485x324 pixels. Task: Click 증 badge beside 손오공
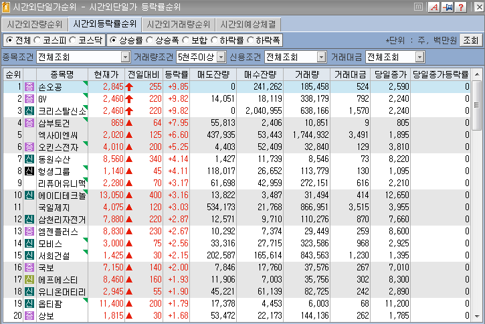point(29,86)
